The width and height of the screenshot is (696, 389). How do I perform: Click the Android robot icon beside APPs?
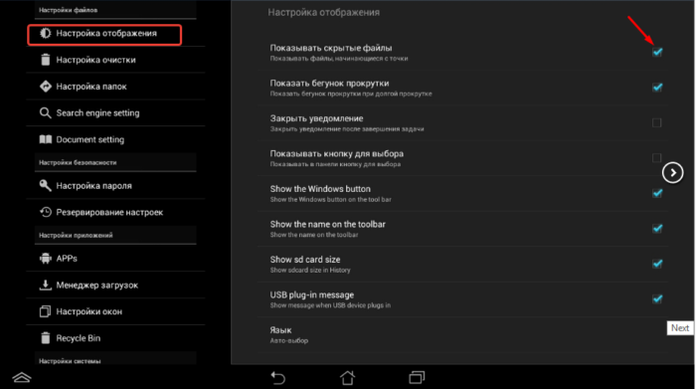46,259
